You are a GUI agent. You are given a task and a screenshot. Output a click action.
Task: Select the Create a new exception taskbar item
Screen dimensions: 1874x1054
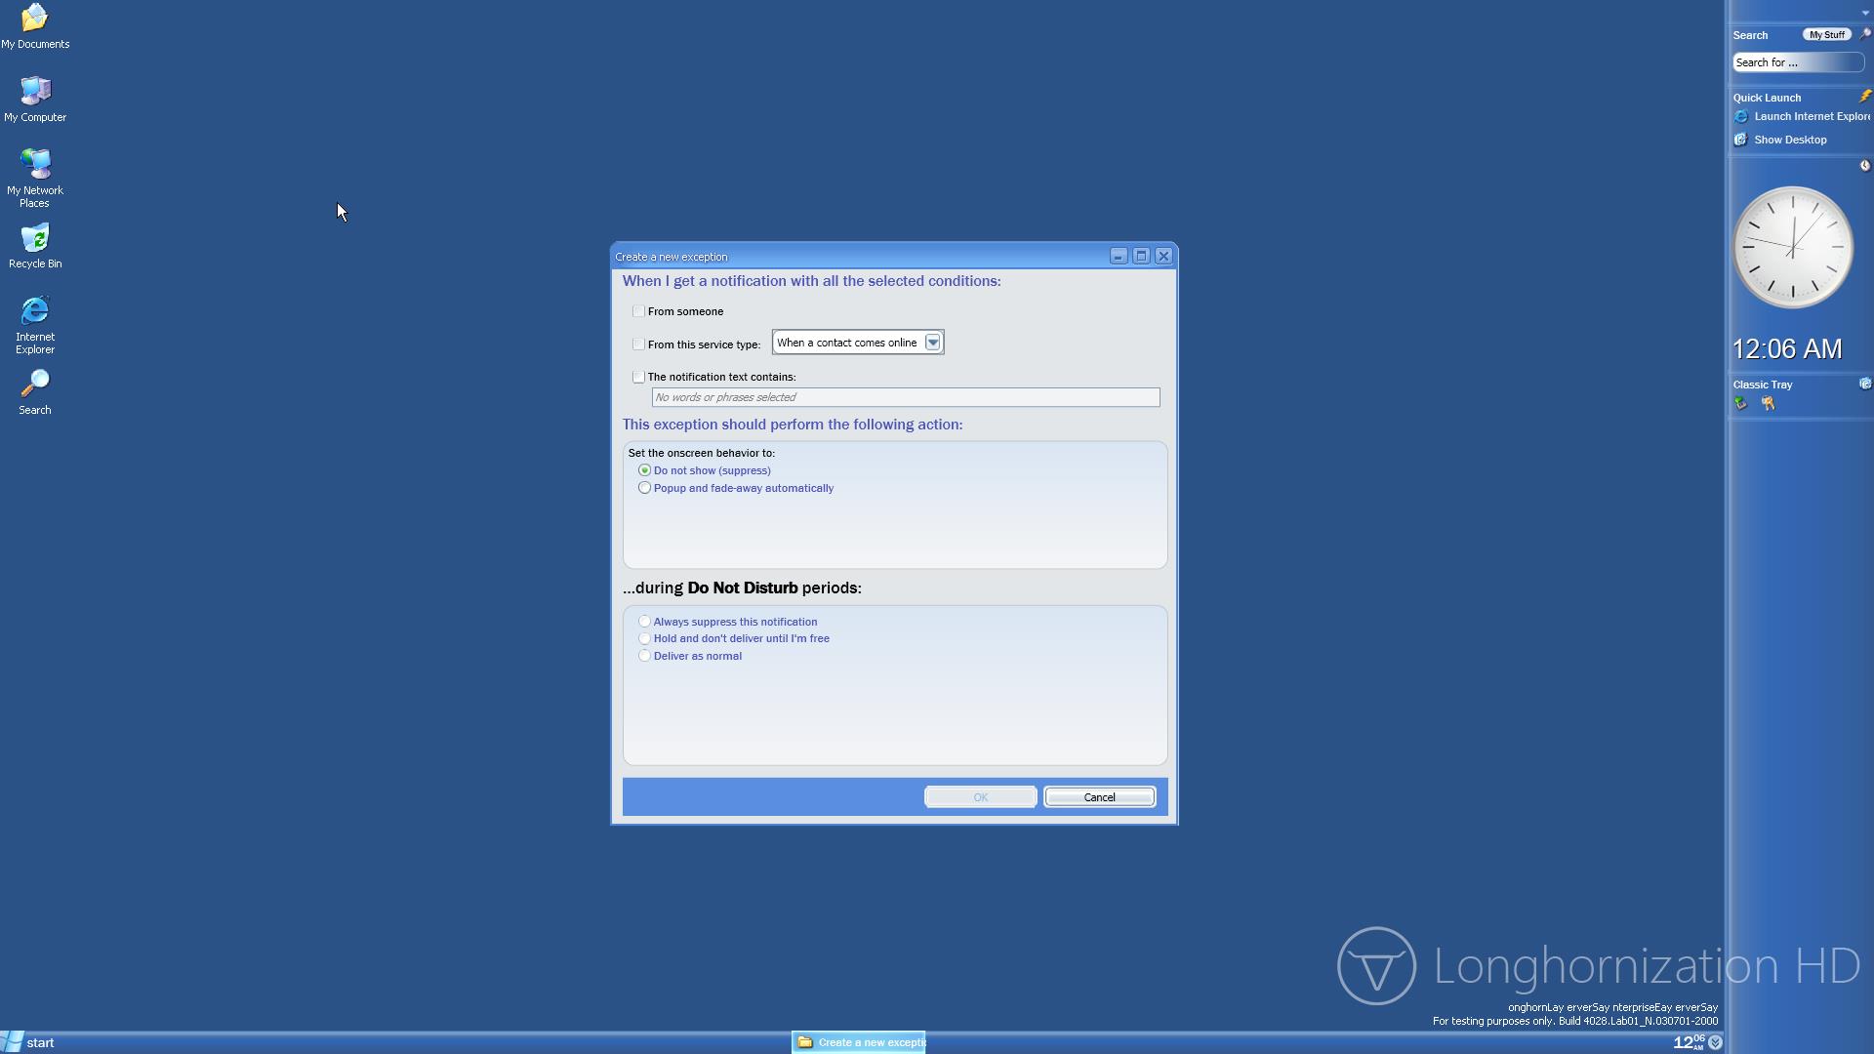tap(859, 1042)
